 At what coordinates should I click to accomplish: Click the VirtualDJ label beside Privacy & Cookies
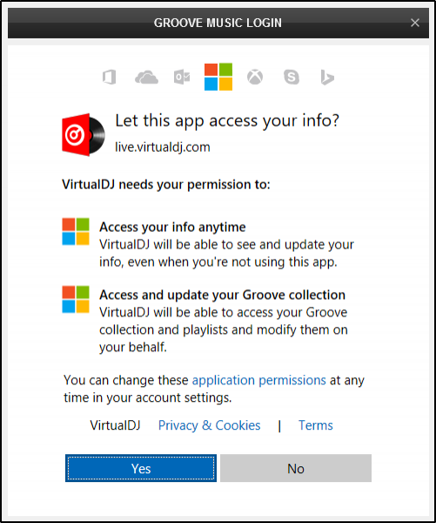[115, 425]
